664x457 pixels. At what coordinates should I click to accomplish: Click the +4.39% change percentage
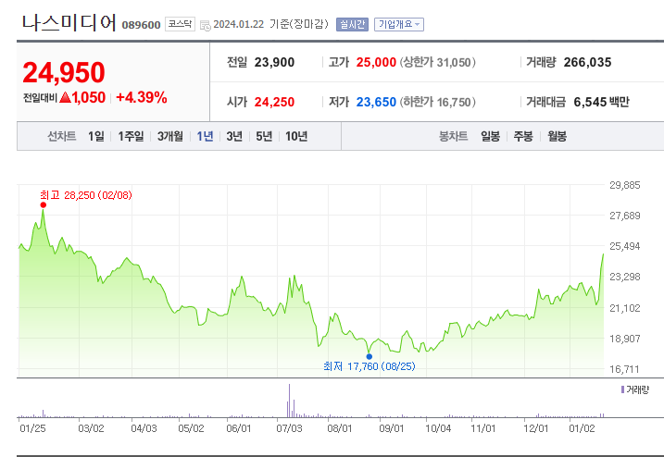142,98
